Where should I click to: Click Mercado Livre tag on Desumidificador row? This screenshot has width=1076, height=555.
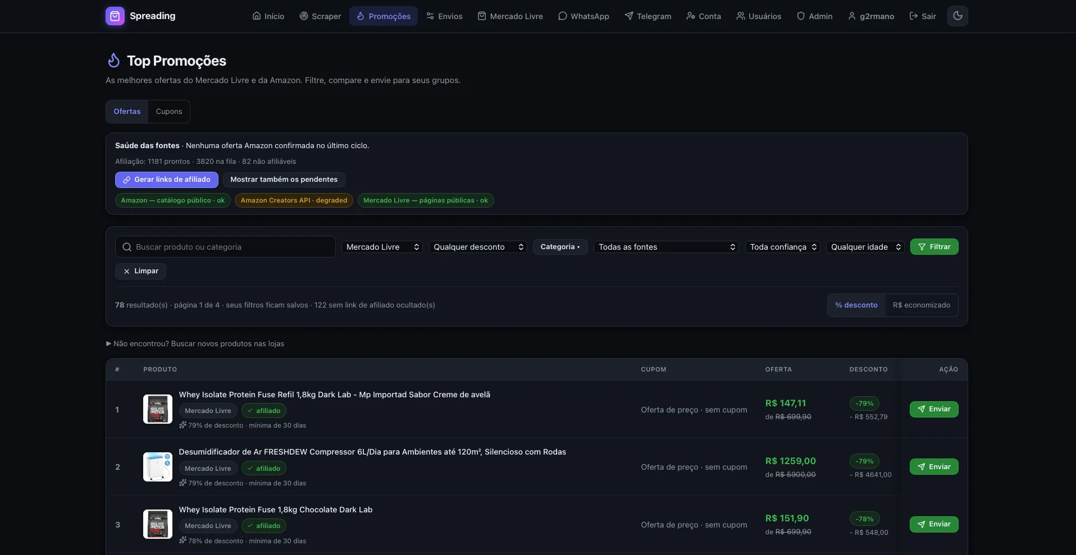pyautogui.click(x=208, y=469)
